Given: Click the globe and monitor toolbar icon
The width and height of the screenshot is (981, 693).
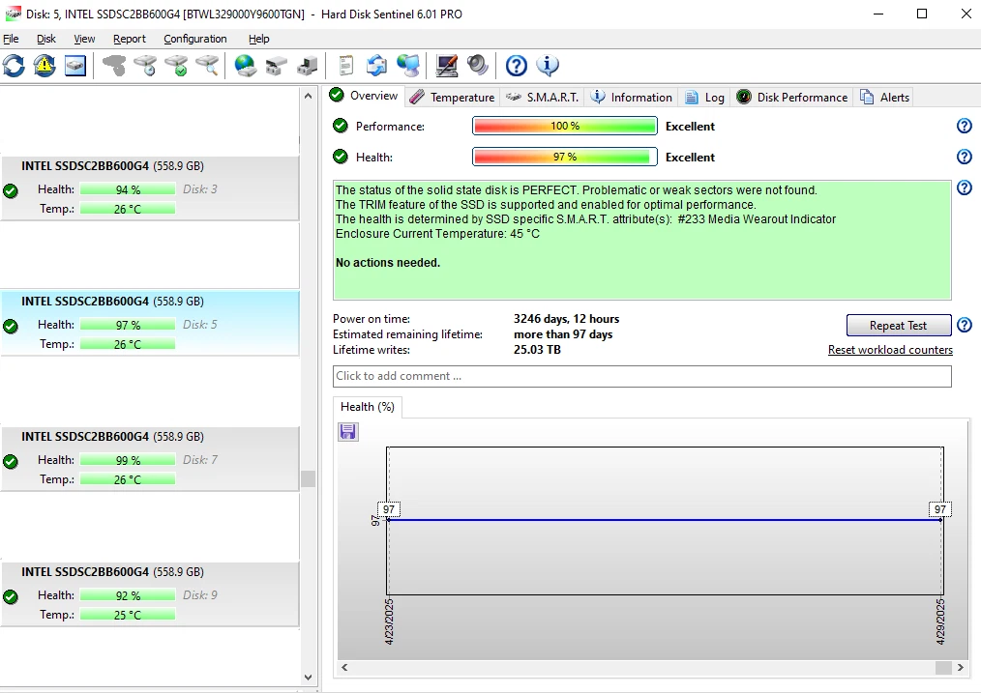Looking at the screenshot, I should [x=408, y=66].
